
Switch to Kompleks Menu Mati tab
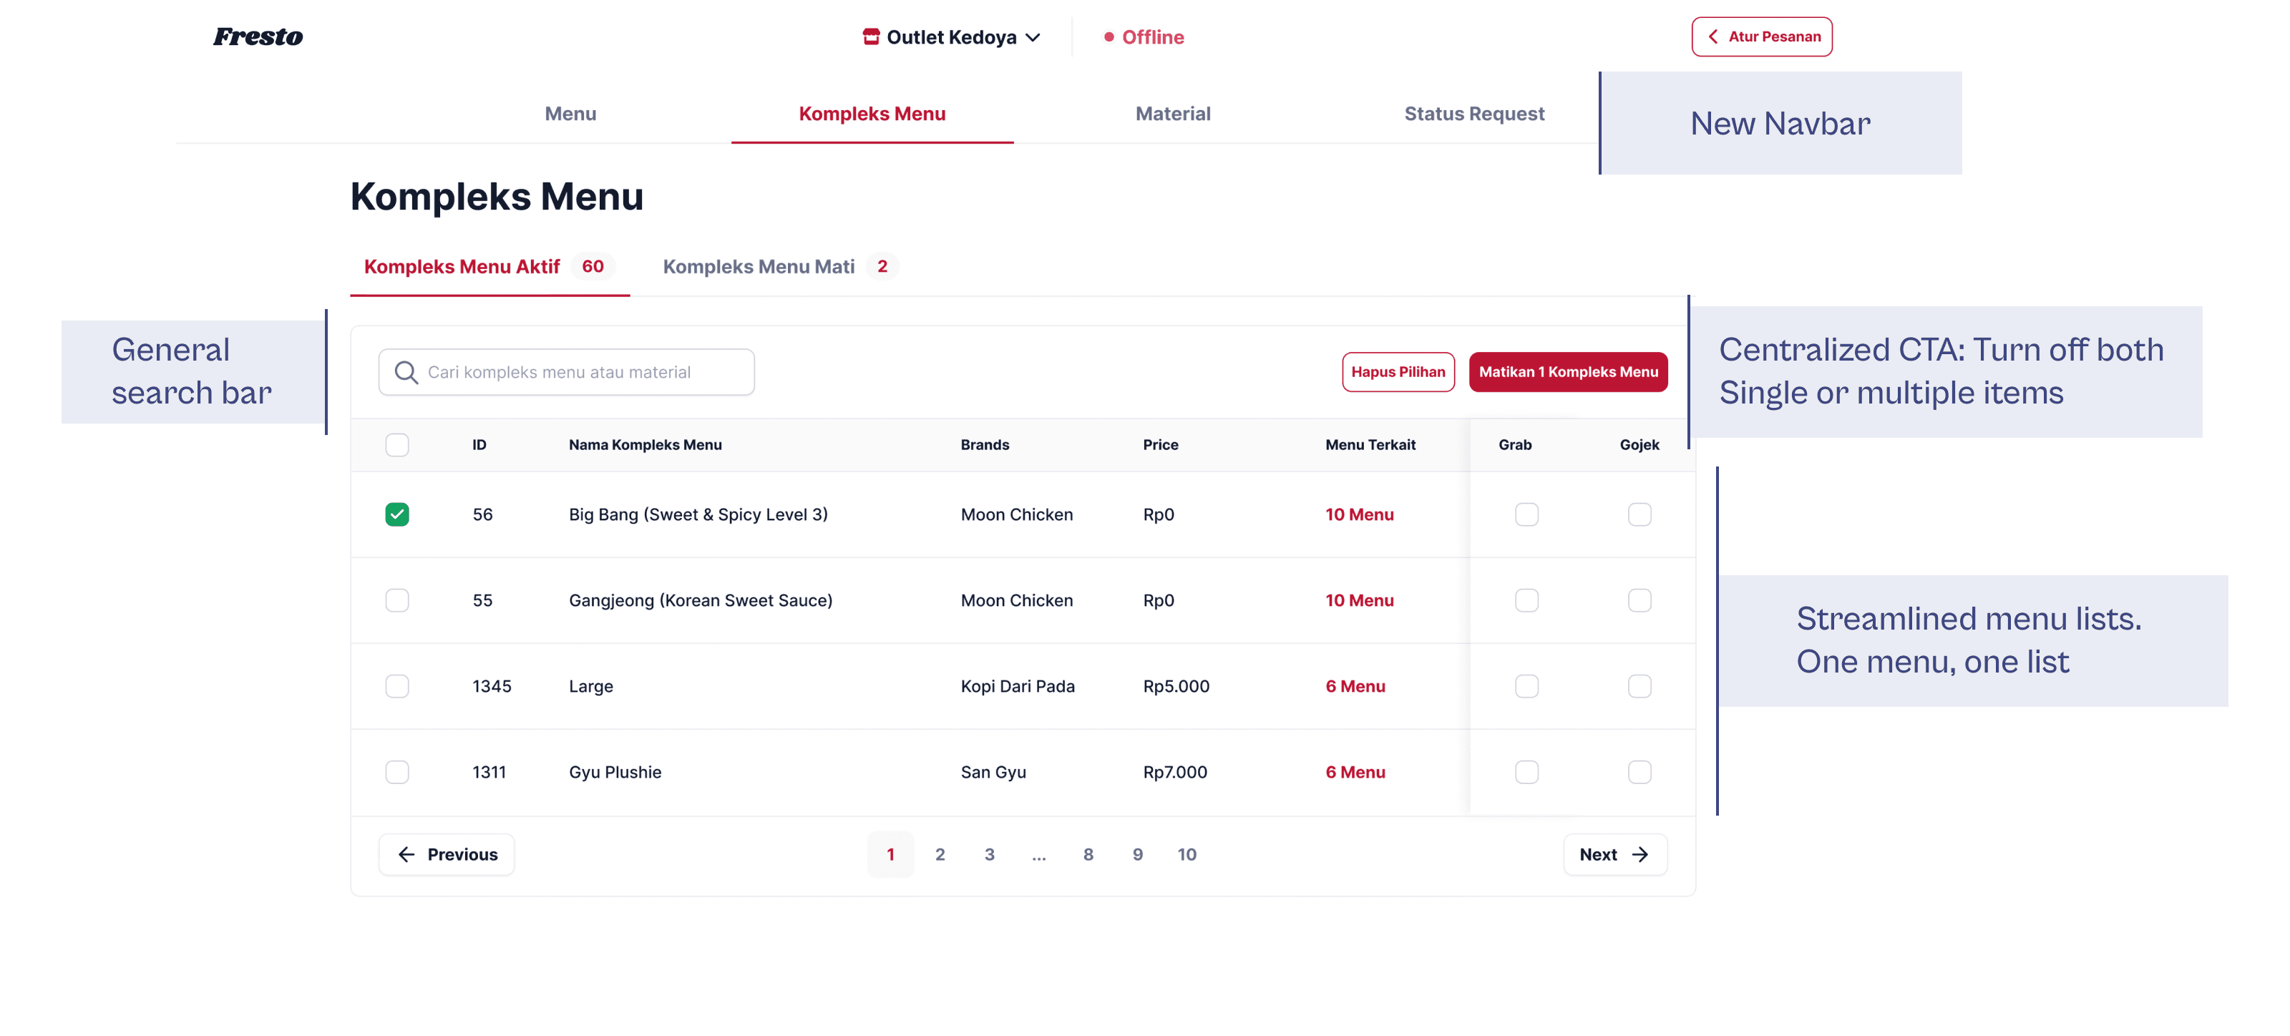pos(759,267)
